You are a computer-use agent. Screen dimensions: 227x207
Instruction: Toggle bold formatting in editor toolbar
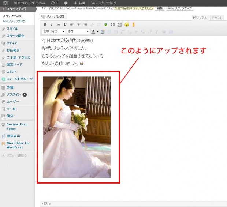pos(45,25)
